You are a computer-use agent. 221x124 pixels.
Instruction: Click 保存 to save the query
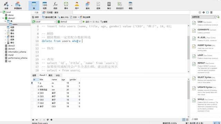[x=35, y=17]
